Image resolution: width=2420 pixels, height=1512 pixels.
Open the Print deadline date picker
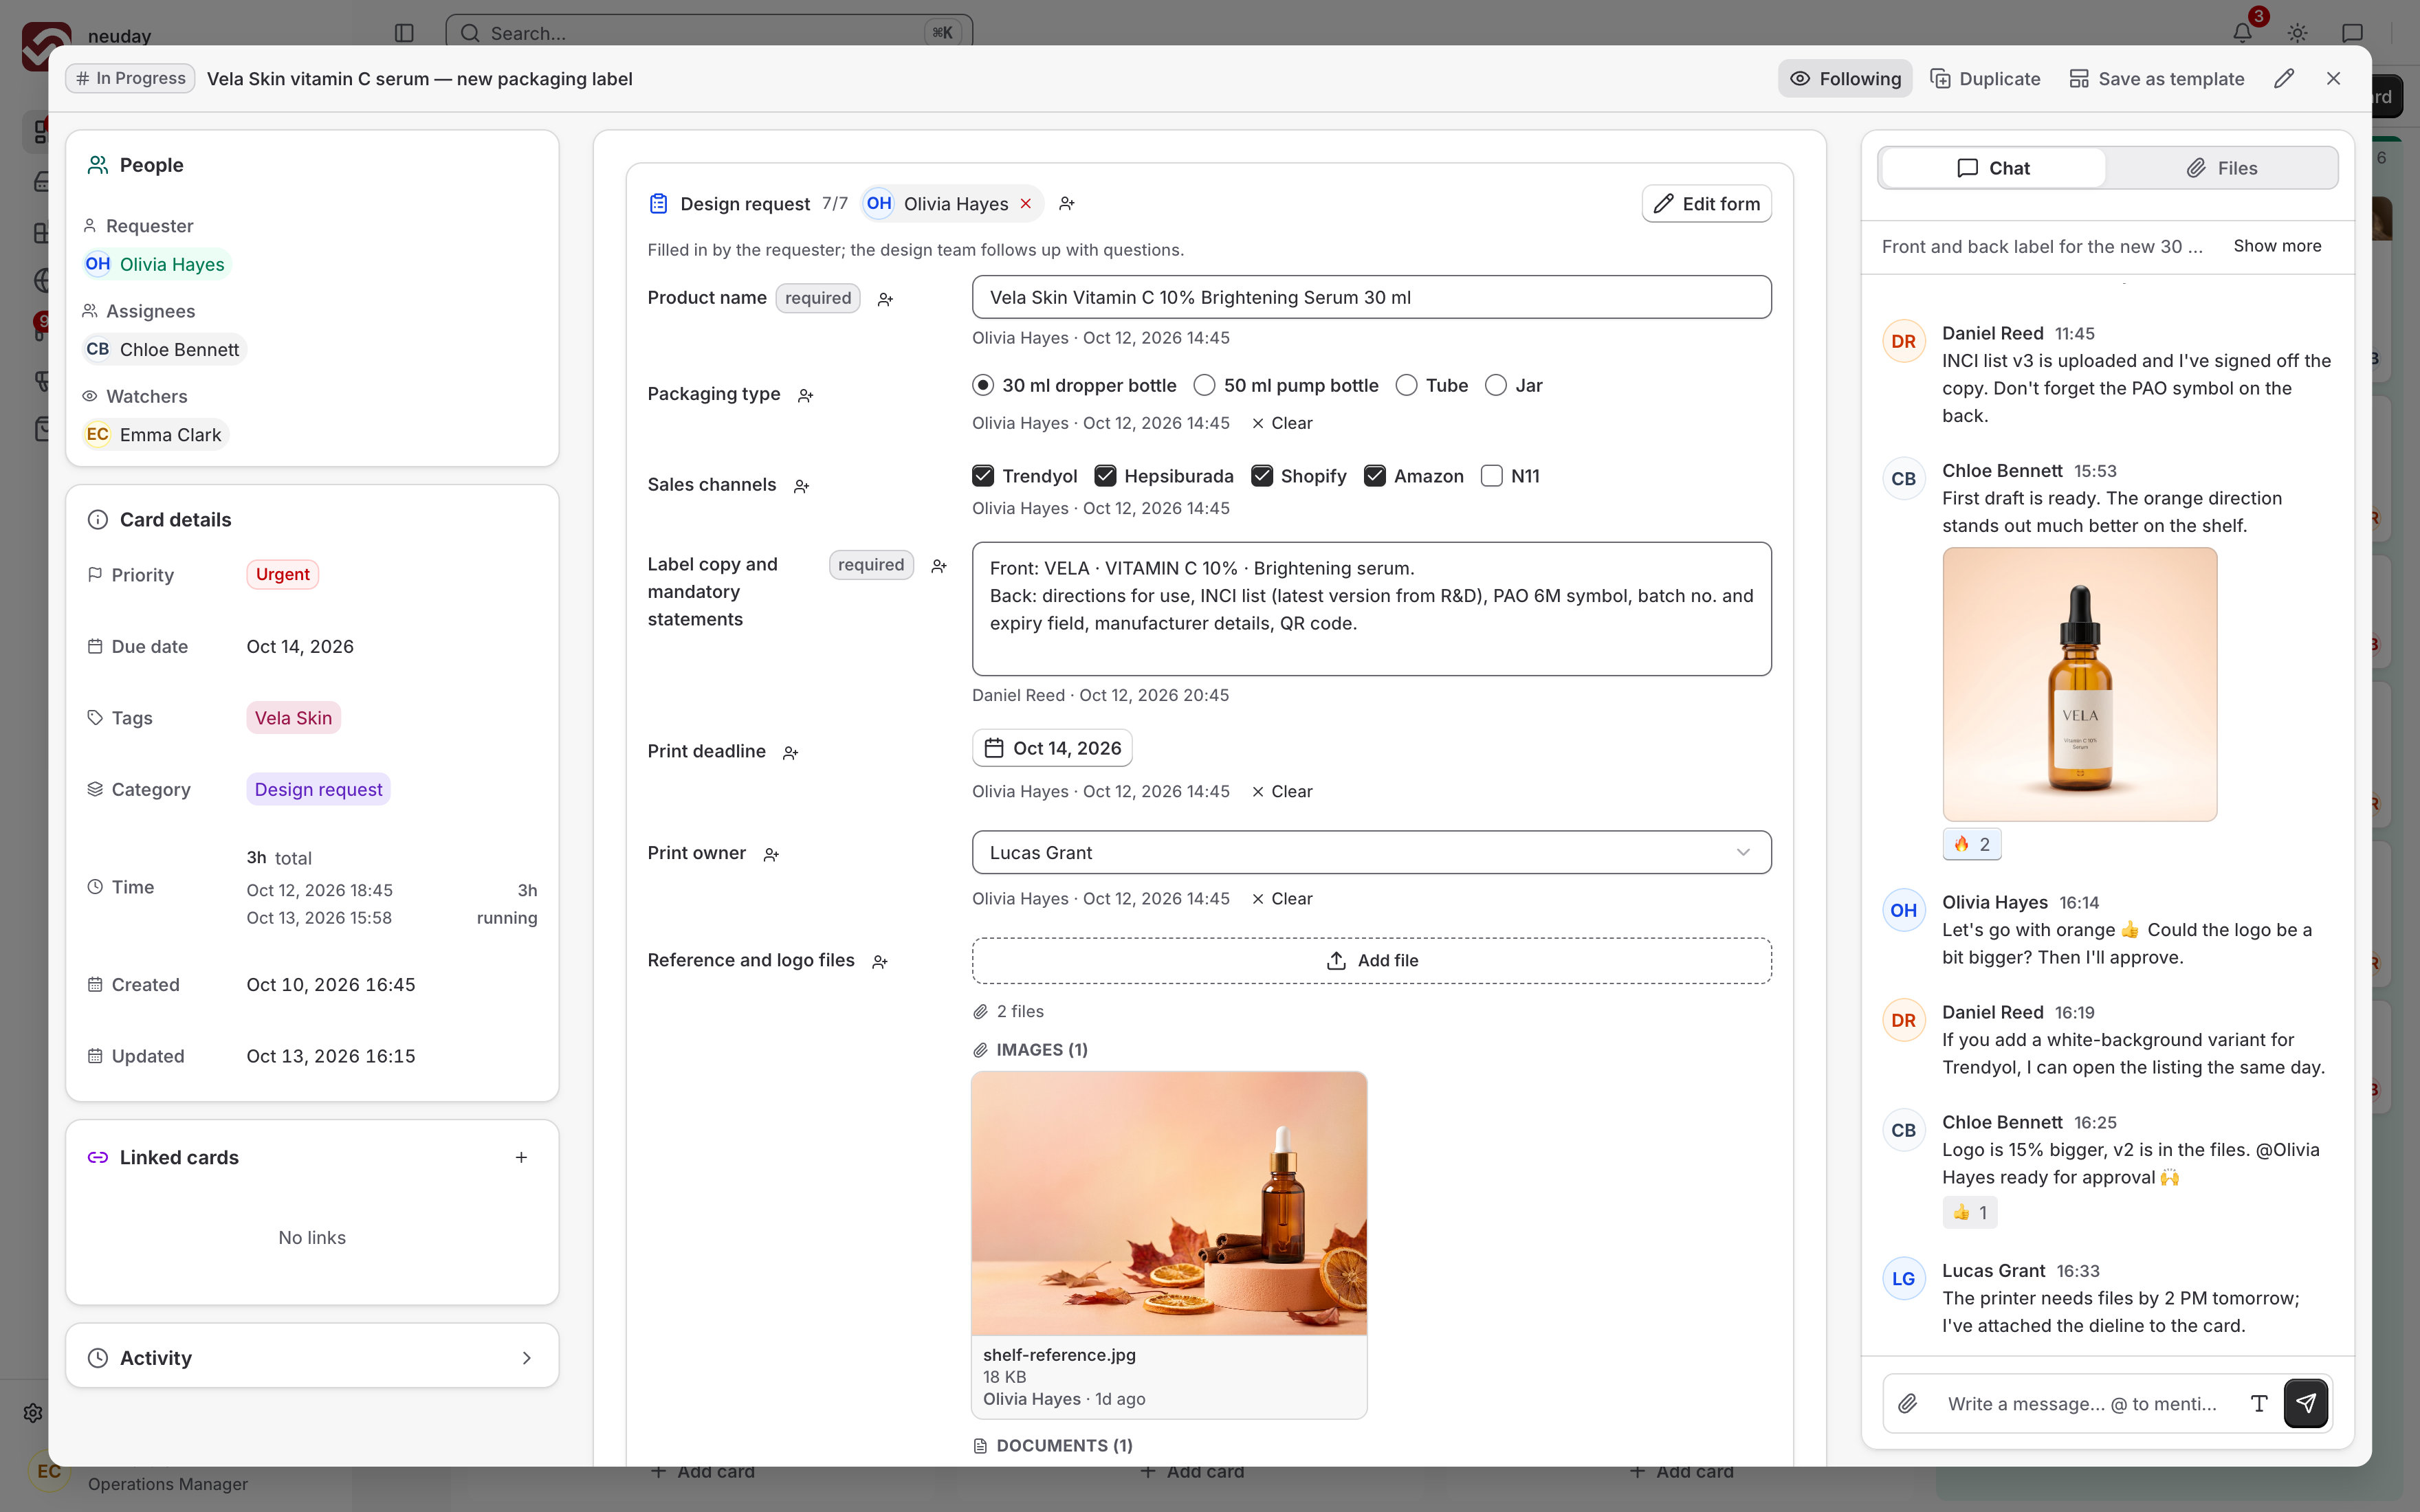point(1052,748)
